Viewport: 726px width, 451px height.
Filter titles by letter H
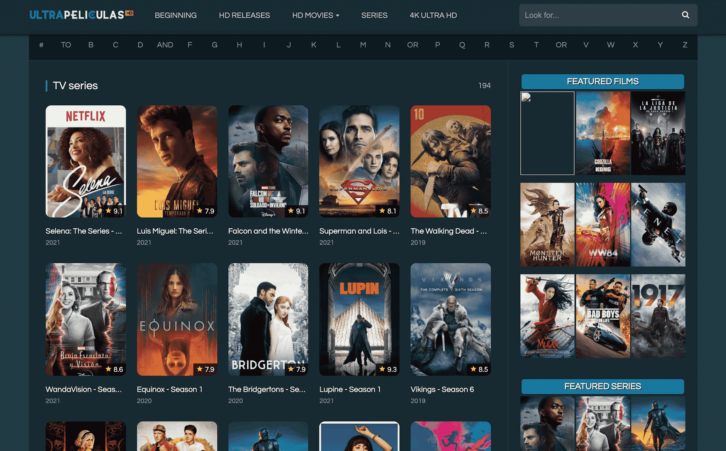coord(239,45)
